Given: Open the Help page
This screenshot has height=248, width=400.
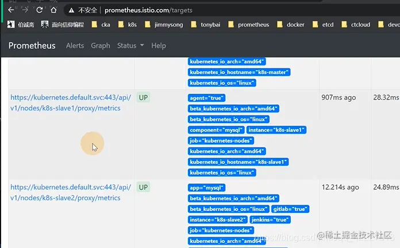Looking at the screenshot, I should [x=159, y=45].
